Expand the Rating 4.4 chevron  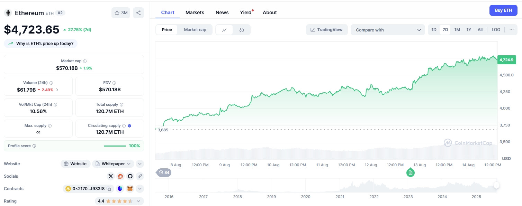138,201
